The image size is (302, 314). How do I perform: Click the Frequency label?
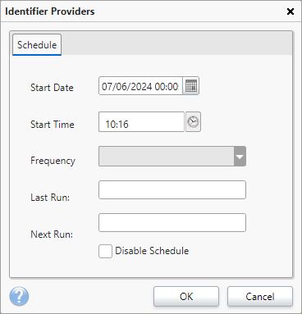53,161
